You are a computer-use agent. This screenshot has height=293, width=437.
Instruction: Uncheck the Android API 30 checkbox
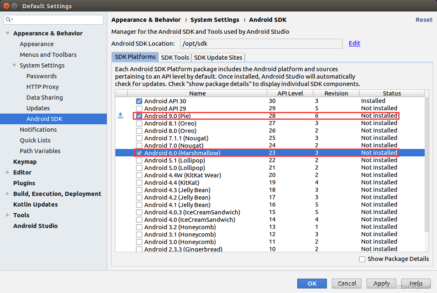[139, 101]
